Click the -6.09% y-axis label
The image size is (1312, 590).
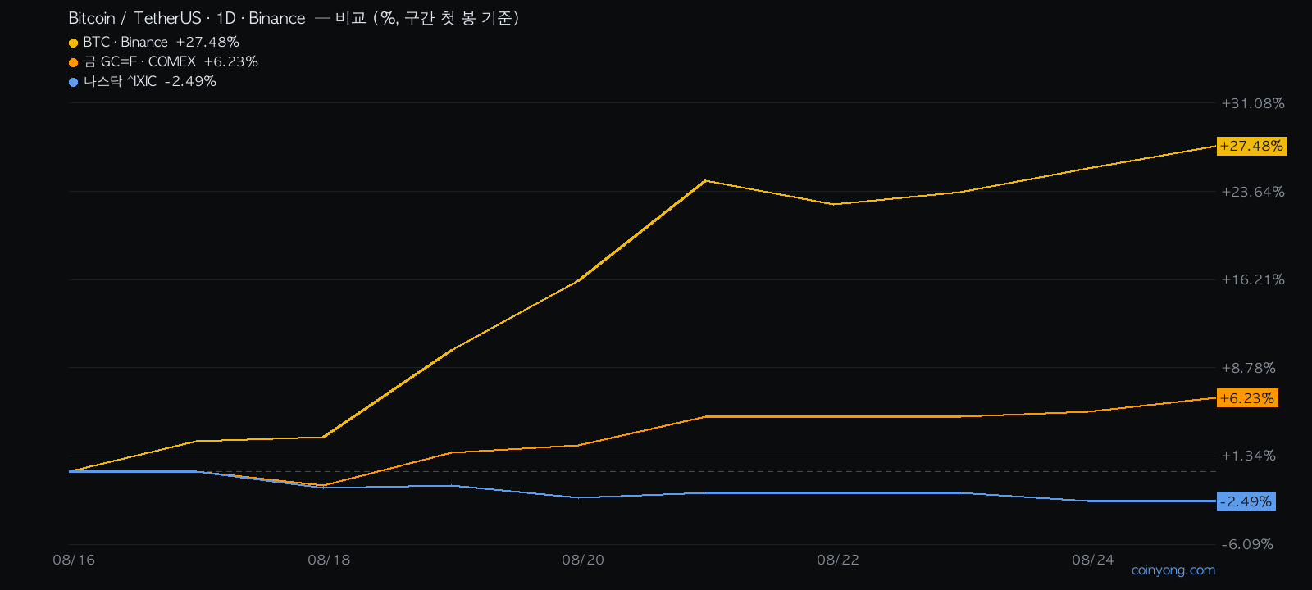click(1247, 544)
